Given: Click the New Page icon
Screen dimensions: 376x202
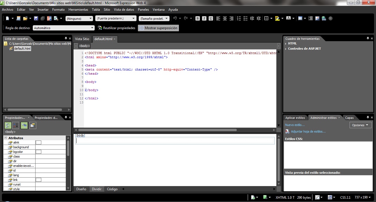Looking at the screenshot, I should 7,18.
